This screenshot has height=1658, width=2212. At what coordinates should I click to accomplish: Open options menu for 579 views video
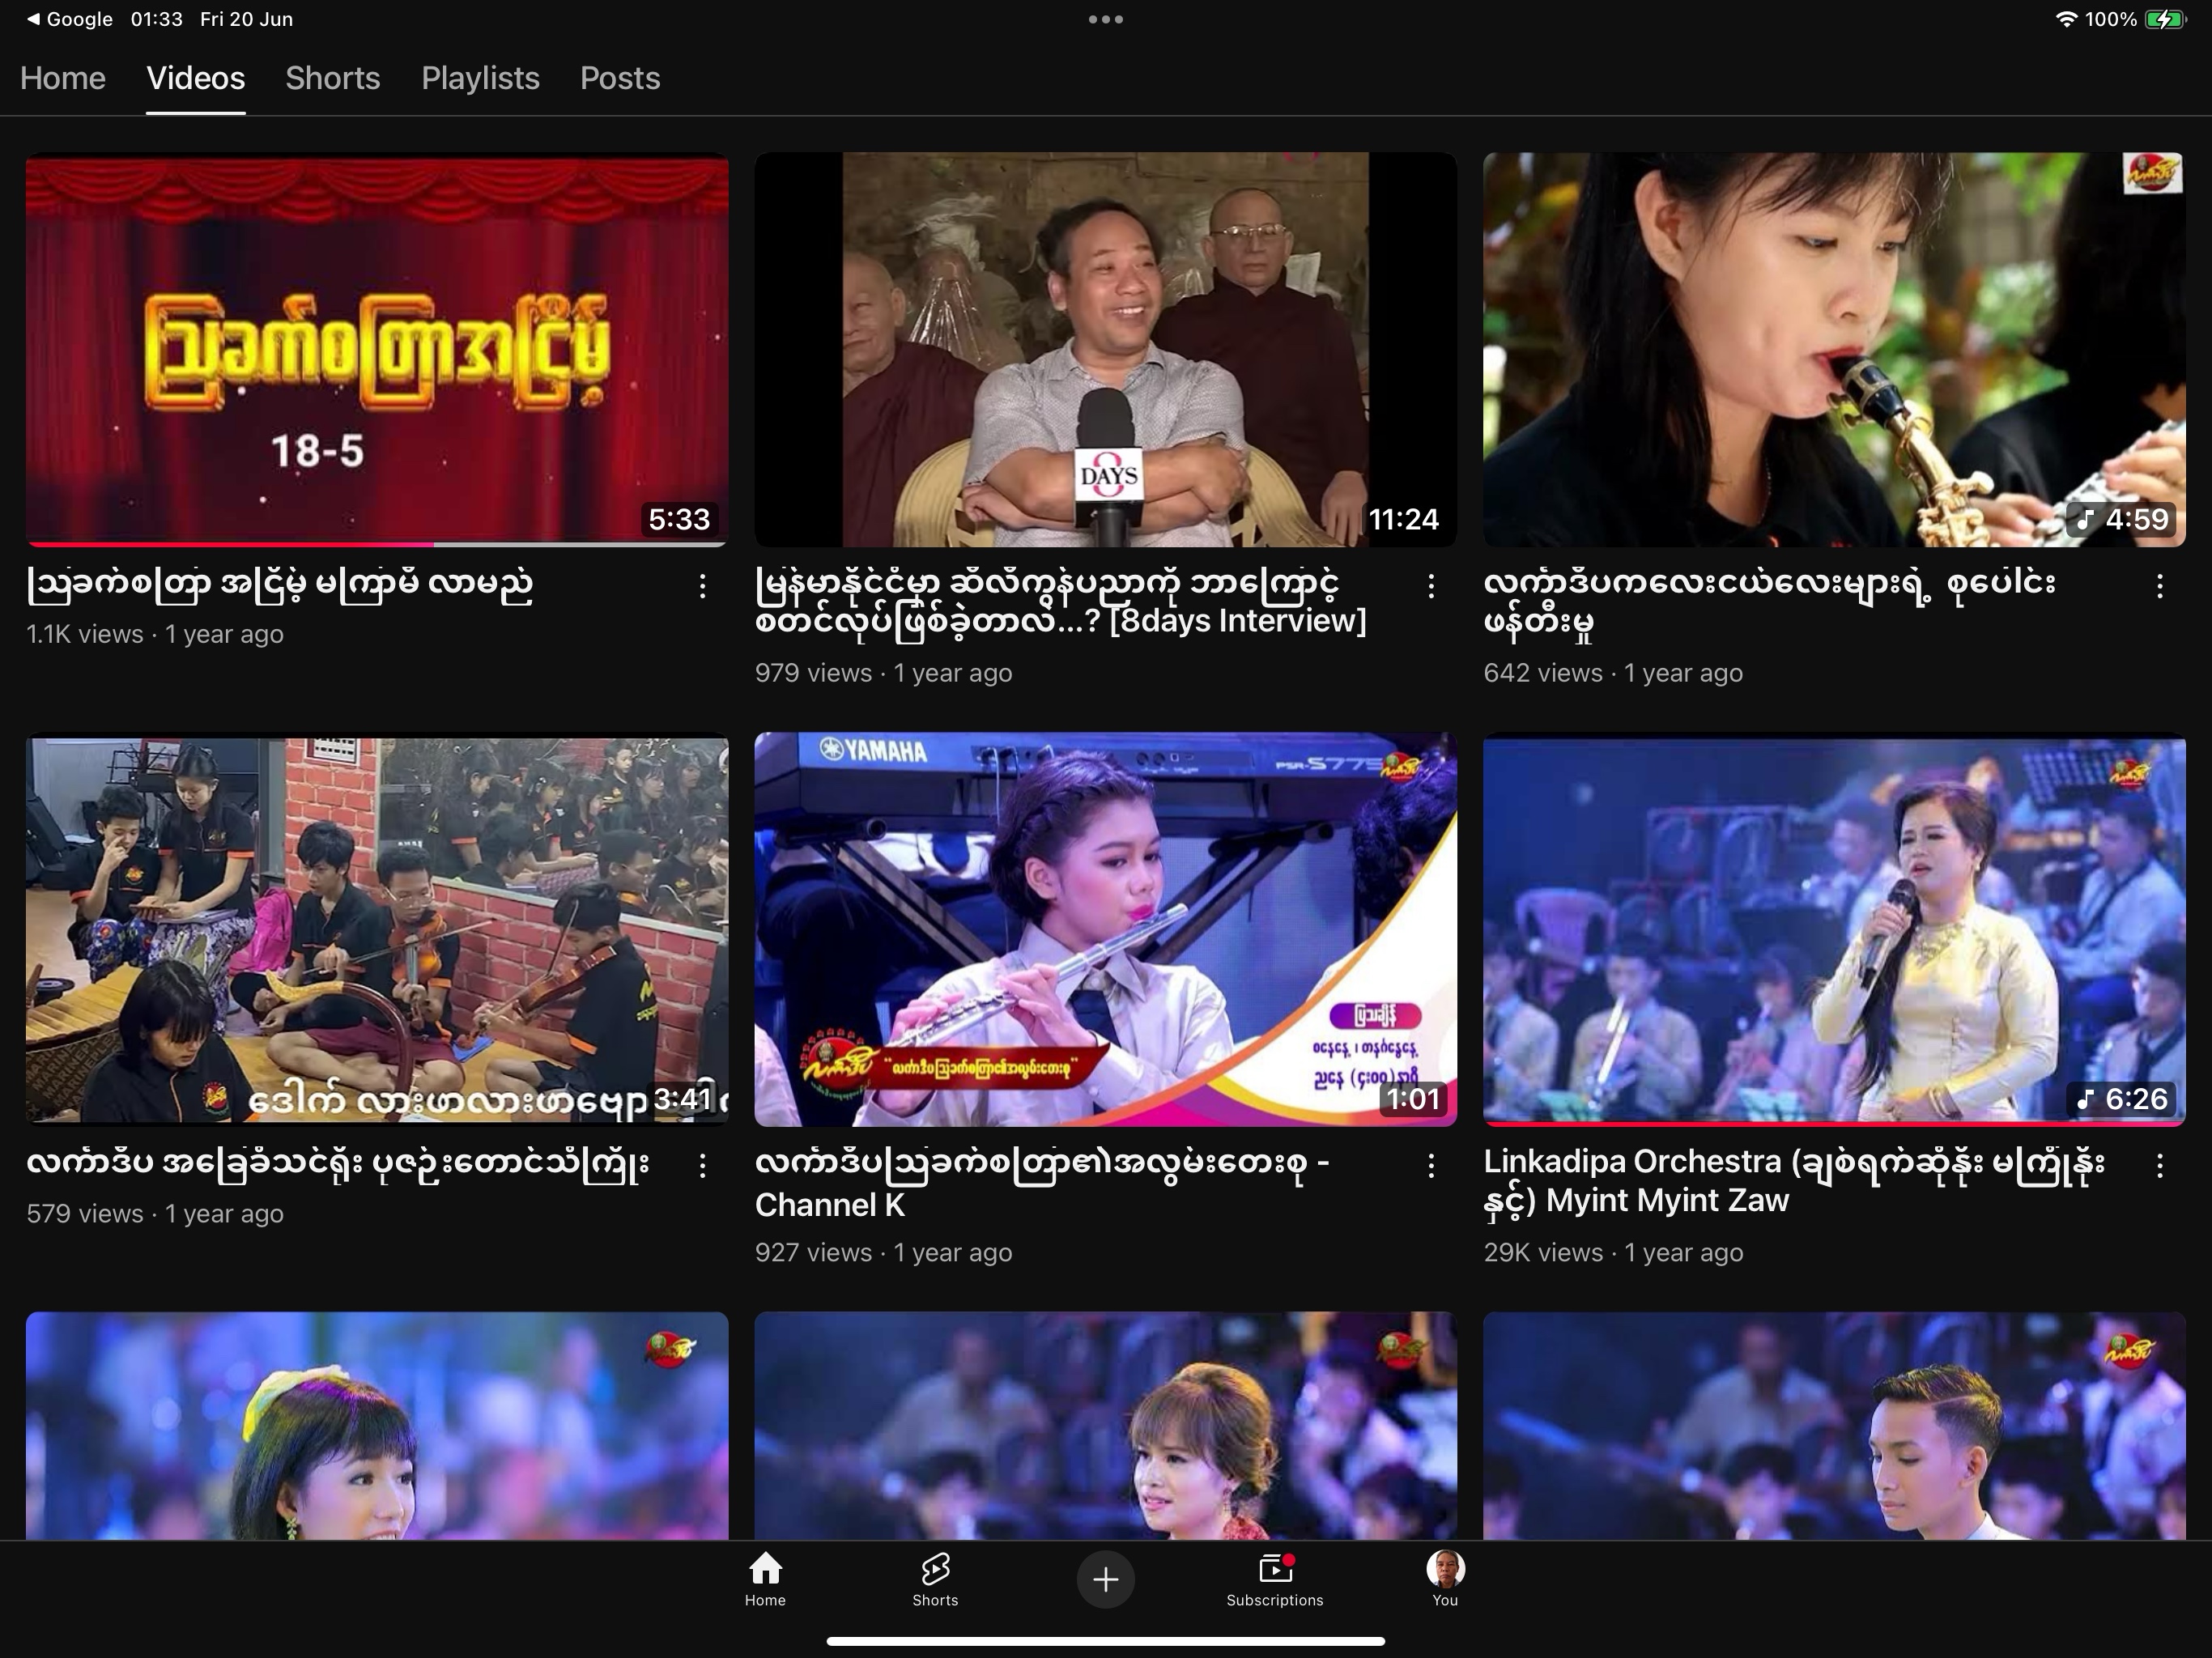pos(703,1165)
